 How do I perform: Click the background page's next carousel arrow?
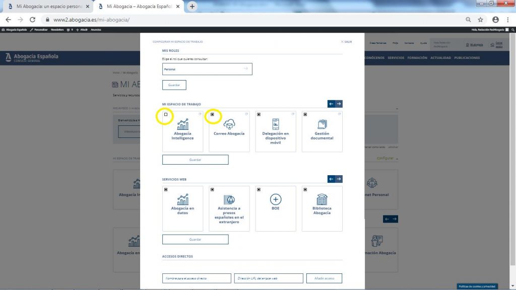coord(394,219)
